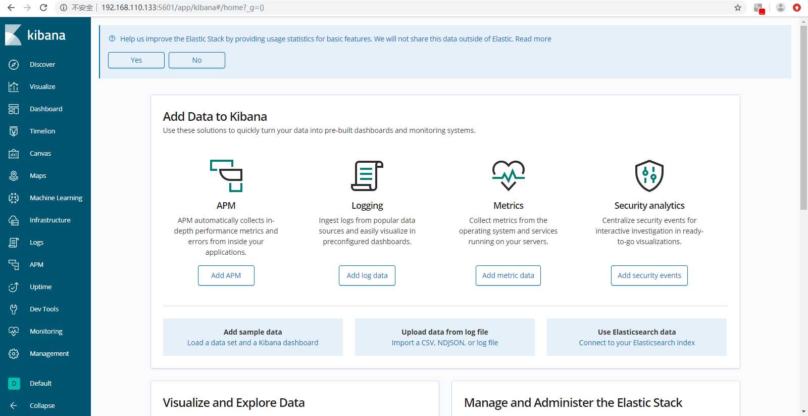Open Logs icon in sidebar
The image size is (808, 416).
coord(14,243)
